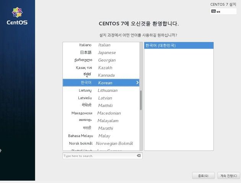This screenshot has height=183, width=241.
Task: Select the Macedonian language row
Action: [x=101, y=113]
